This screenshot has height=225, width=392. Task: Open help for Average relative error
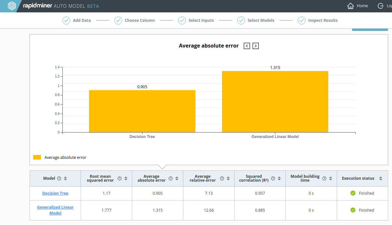222,178
